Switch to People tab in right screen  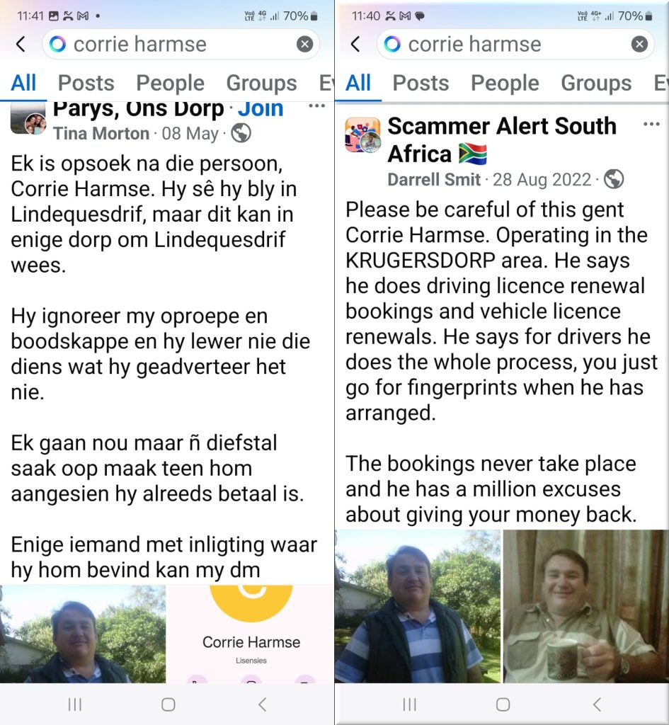(x=505, y=83)
